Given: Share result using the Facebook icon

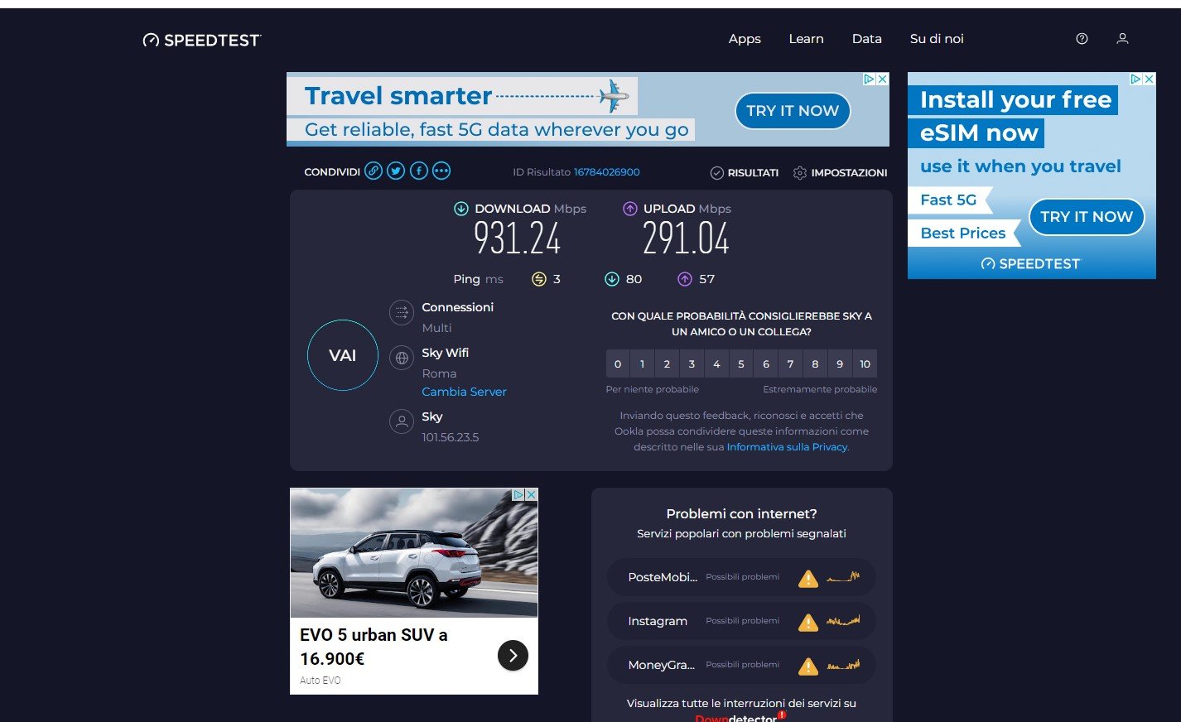Looking at the screenshot, I should pos(419,171).
